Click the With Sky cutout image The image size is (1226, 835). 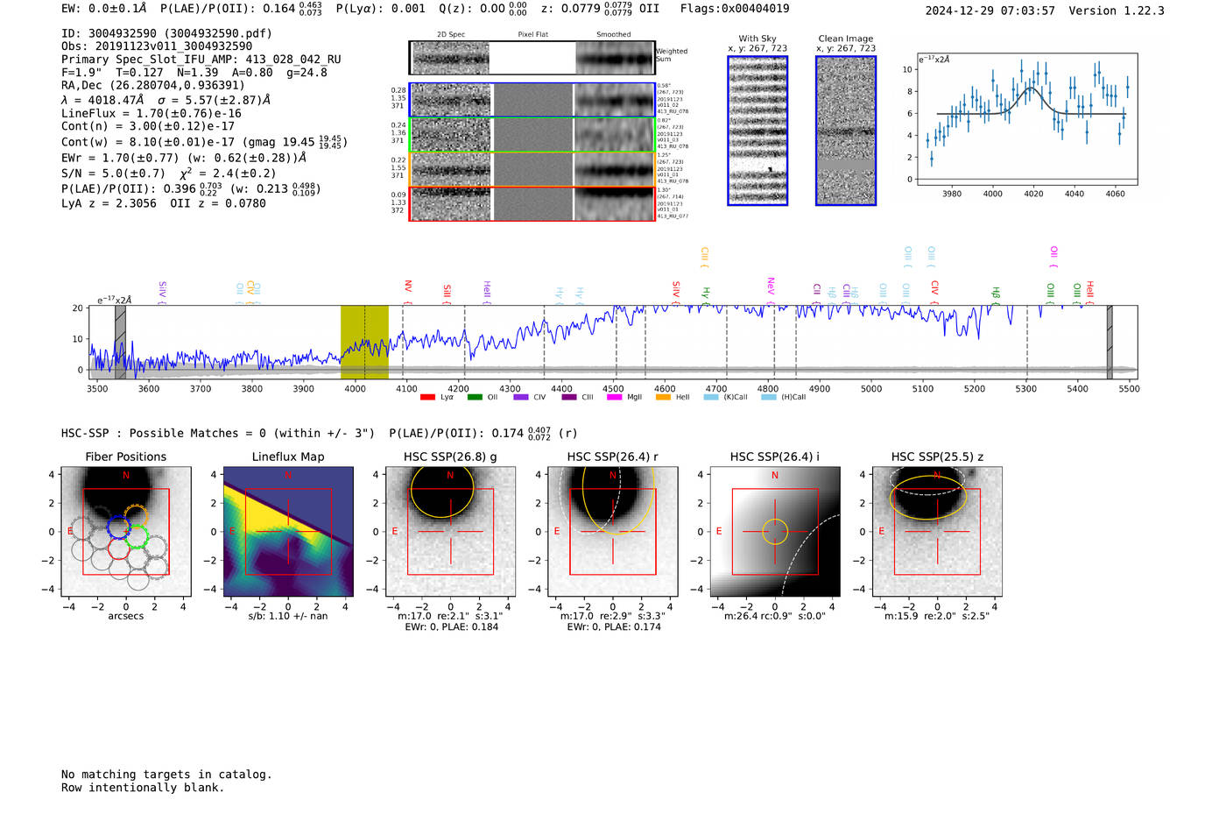[x=757, y=131]
